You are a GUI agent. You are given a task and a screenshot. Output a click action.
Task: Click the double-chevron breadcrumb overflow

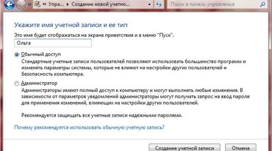45,4
